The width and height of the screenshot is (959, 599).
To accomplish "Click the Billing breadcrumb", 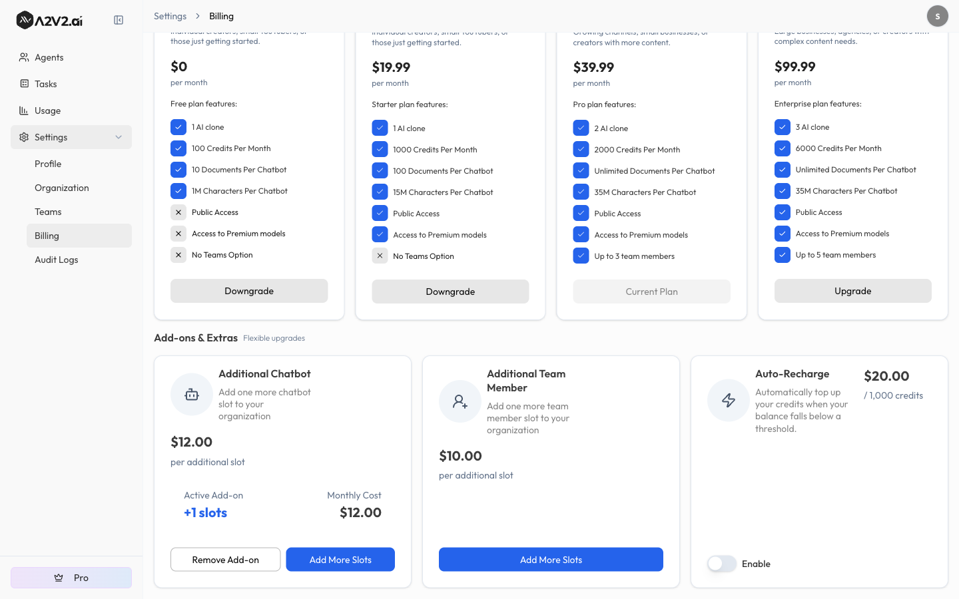I will (x=221, y=16).
